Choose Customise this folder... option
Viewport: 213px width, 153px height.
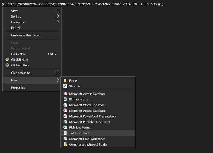(x=27, y=35)
